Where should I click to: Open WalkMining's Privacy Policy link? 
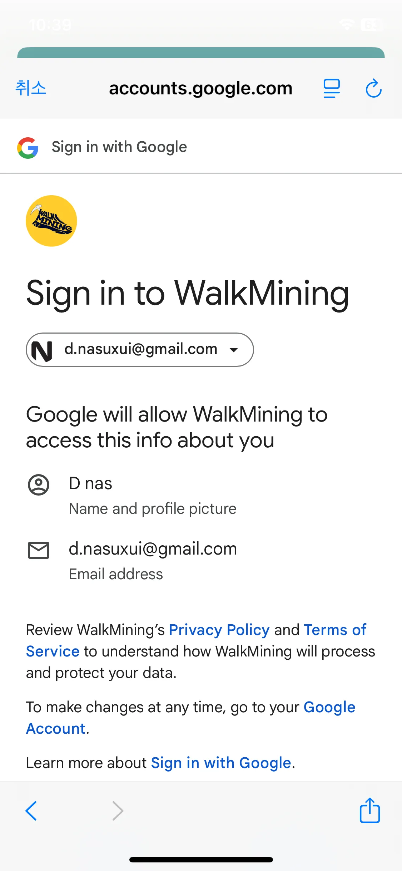(x=219, y=630)
